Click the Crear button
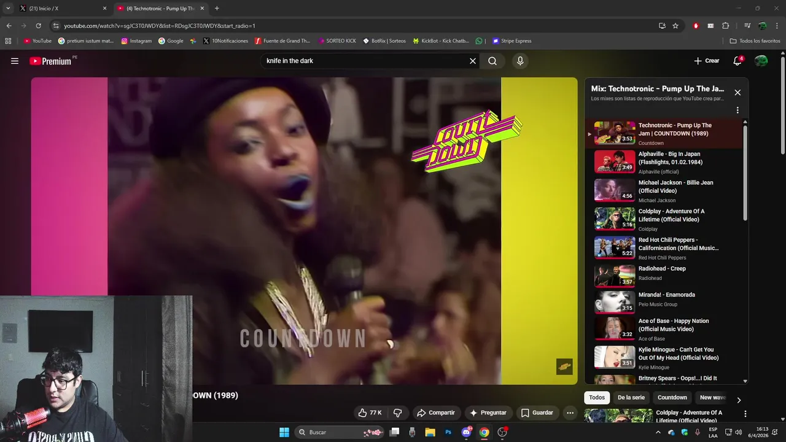 (706, 61)
